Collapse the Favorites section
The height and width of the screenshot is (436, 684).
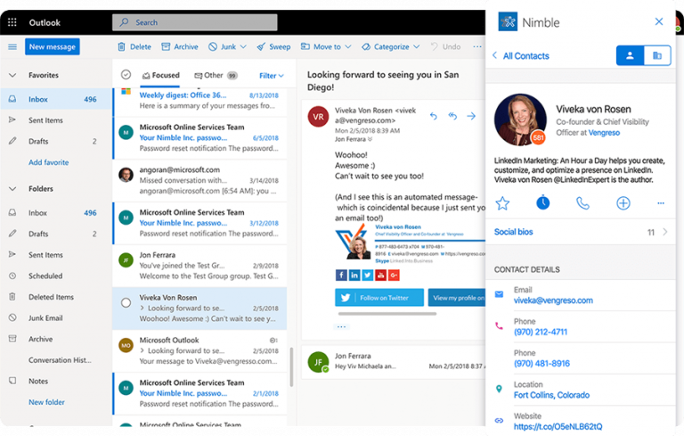[x=12, y=75]
